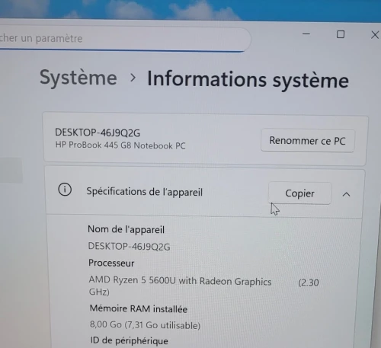Click the Spécifications de l'appareil header text
This screenshot has height=348, width=381.
(145, 192)
